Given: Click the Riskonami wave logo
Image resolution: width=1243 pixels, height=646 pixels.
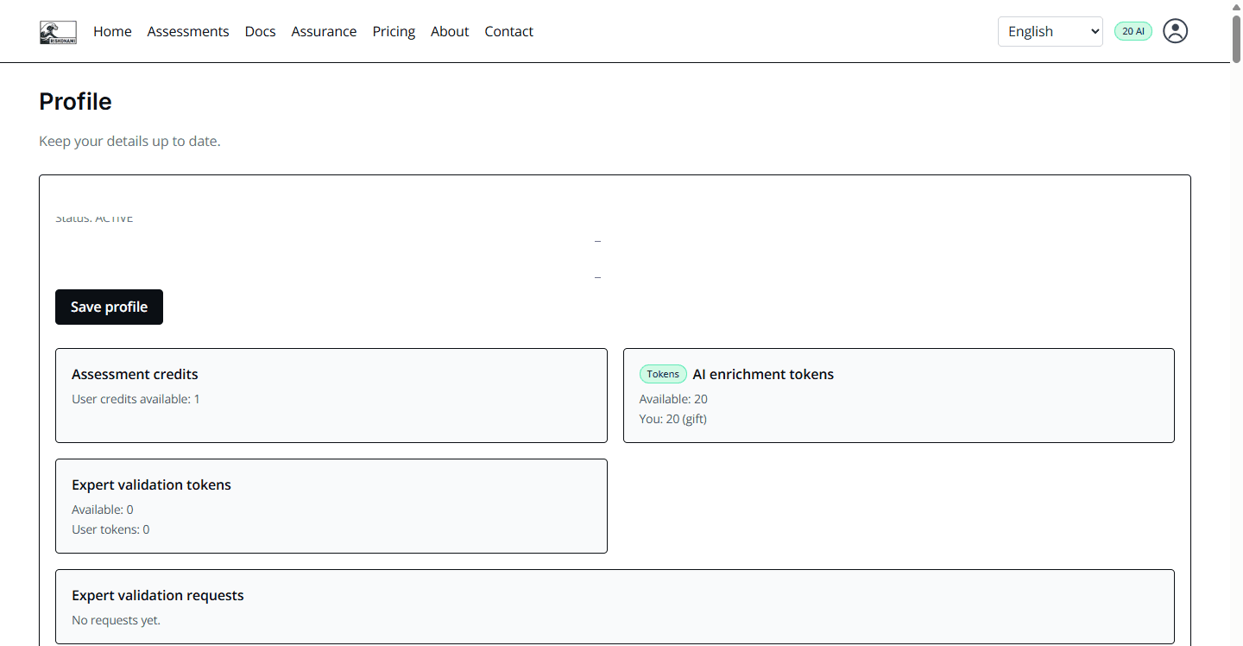Looking at the screenshot, I should [58, 32].
